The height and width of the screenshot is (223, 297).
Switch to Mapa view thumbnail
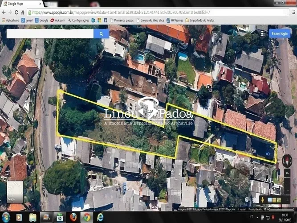[x=15, y=191]
